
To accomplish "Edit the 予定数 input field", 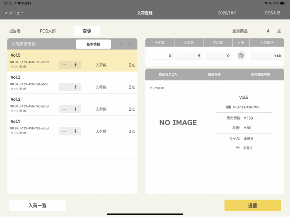I will [x=159, y=56].
